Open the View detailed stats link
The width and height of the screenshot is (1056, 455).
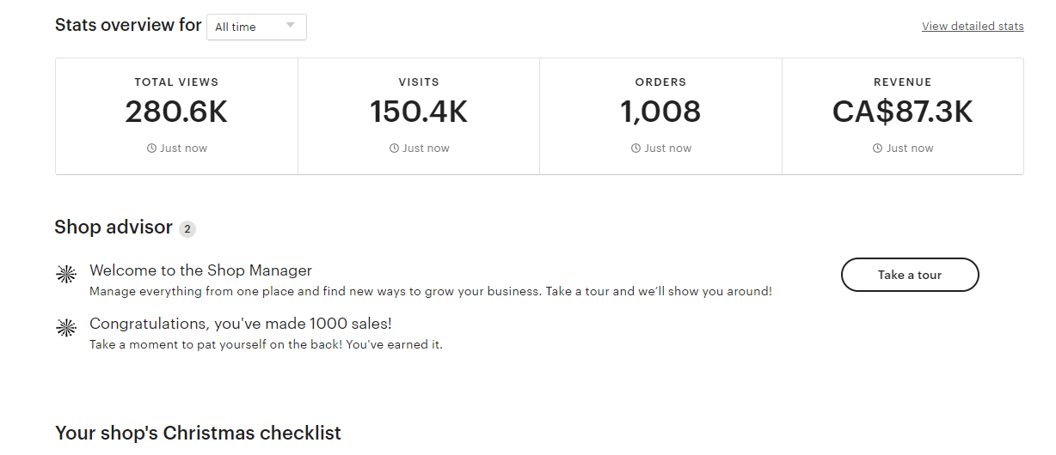click(973, 27)
